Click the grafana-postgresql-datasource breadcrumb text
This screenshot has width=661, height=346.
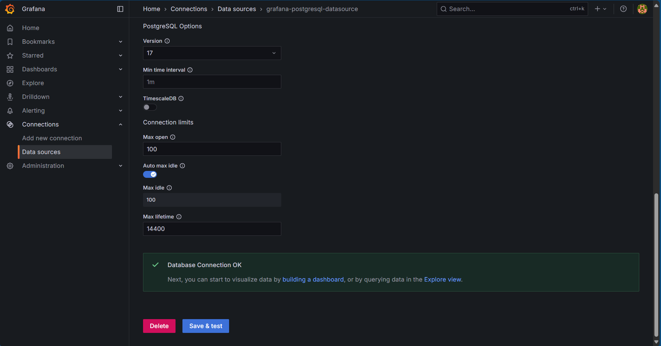pos(312,9)
